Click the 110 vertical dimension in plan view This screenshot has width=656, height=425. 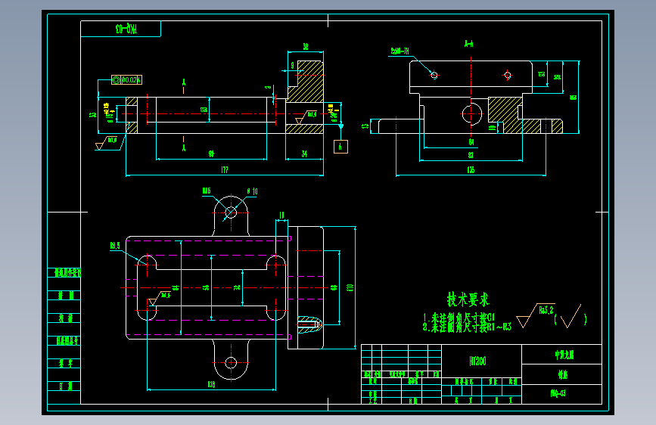350,287
